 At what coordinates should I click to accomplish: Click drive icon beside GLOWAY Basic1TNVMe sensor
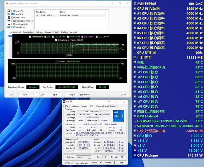click(x=135, y=121)
